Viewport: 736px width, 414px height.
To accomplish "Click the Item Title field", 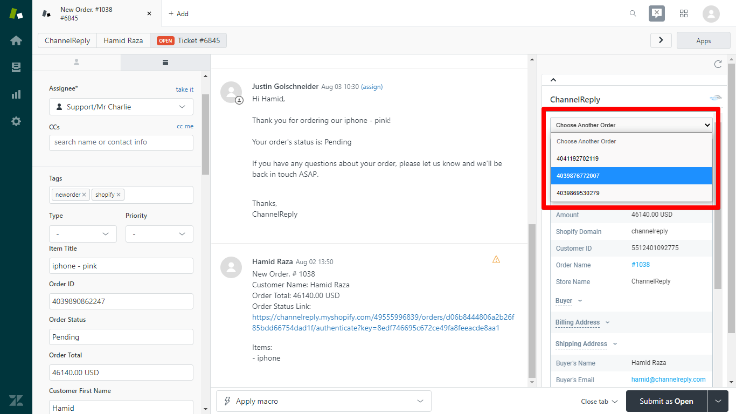I will coord(121,266).
